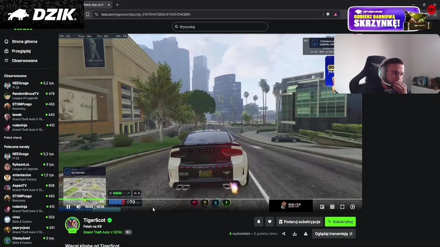Toggle picture-in-picture mini player

point(322,207)
